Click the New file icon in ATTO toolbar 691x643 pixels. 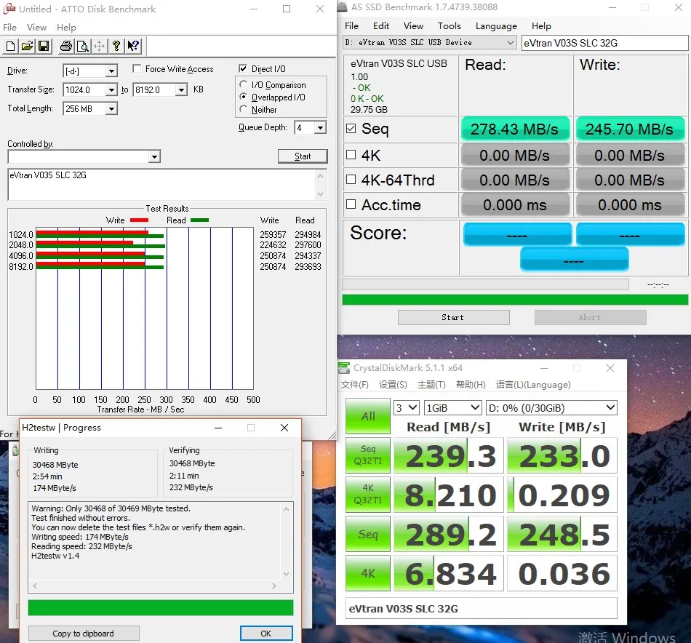(x=11, y=46)
